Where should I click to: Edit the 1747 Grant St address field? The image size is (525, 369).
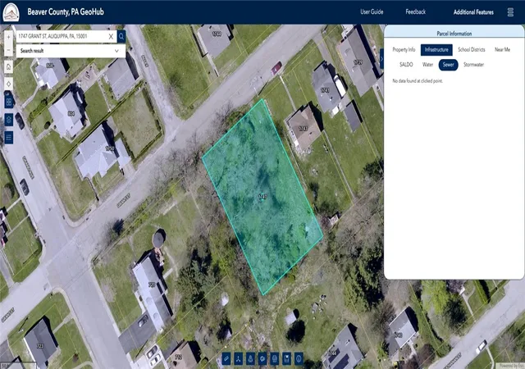tap(62, 36)
